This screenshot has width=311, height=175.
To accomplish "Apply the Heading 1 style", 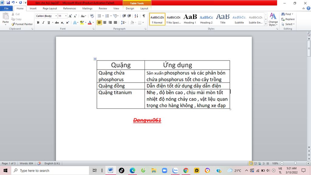I will coord(190,19).
